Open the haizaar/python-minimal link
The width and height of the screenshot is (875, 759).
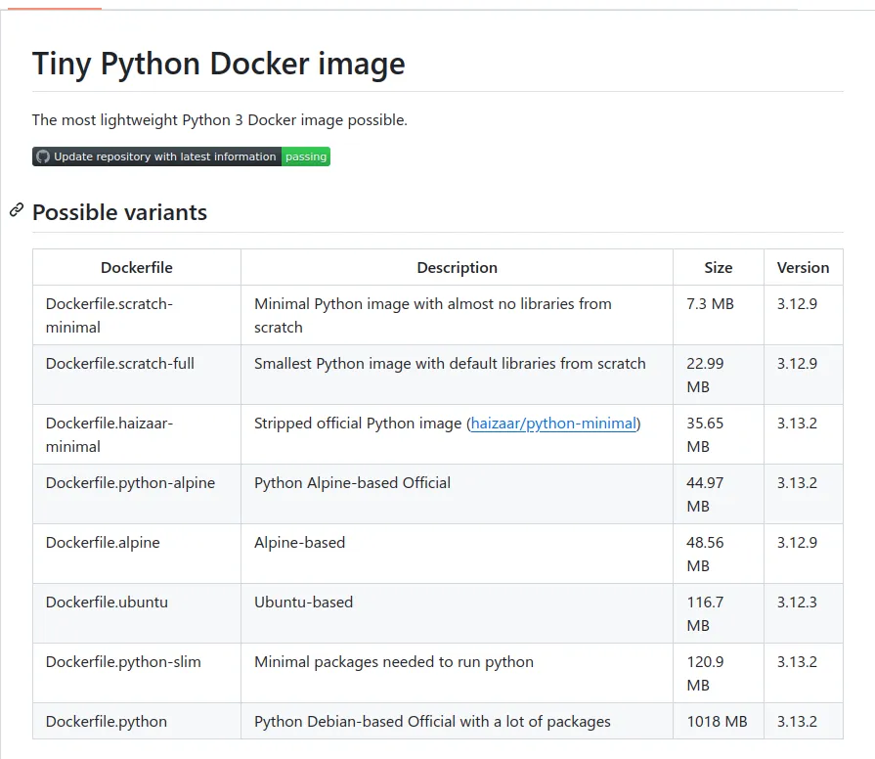(554, 424)
